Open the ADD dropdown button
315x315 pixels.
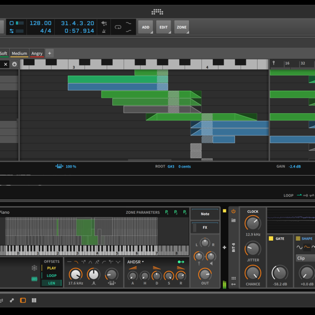pos(145,27)
